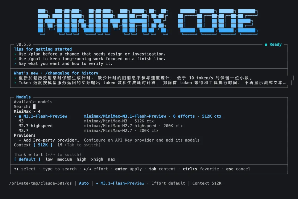Set think effort to medium
Viewport: 298px width, 199px height.
pyautogui.click(x=65, y=159)
